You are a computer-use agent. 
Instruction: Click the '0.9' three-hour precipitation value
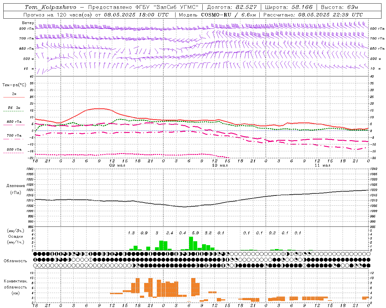[x=144, y=233]
